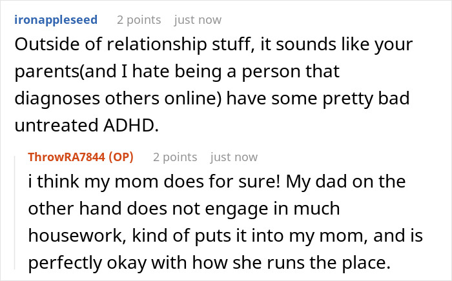Click the '(OP)' tag beside ThrowRA7844
Viewport: 452px width, 281px height.
click(x=121, y=157)
